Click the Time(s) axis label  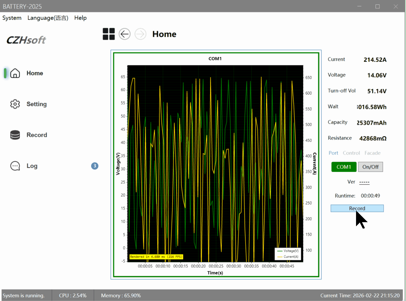click(215, 273)
